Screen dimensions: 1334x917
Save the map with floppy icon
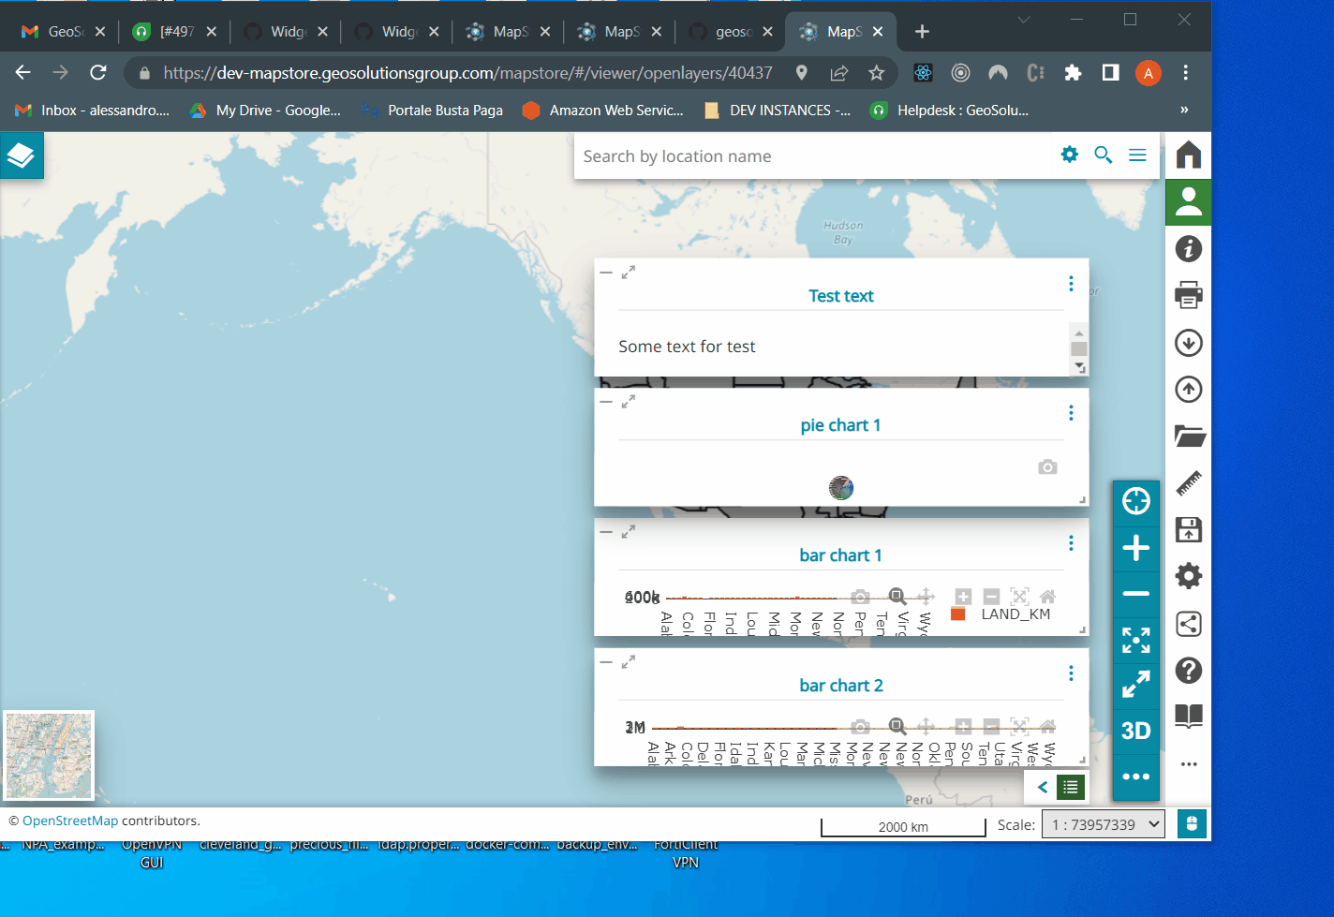(1189, 529)
